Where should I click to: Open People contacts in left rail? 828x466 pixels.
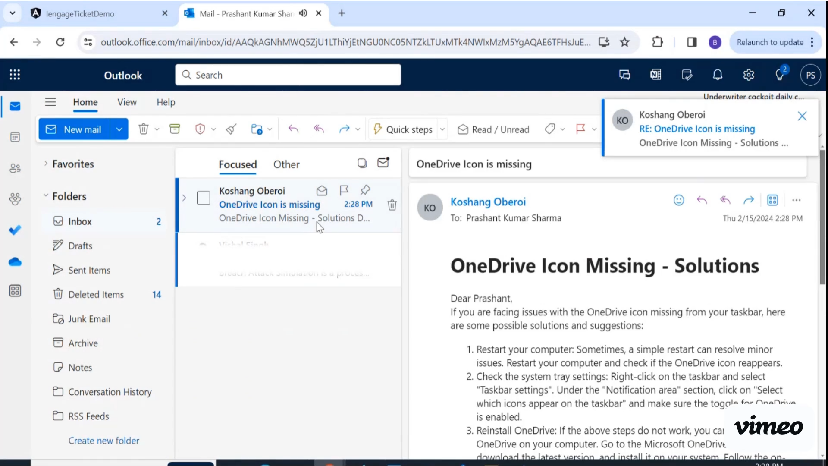pos(15,168)
